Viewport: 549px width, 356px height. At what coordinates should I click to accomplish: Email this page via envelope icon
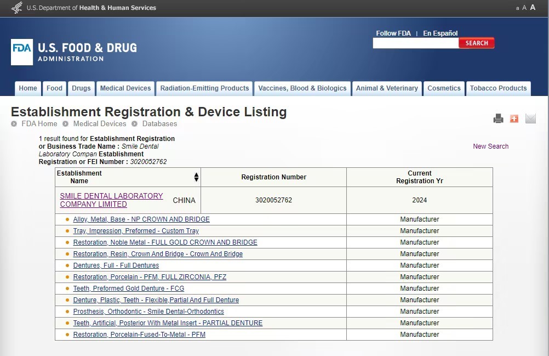[x=530, y=119]
